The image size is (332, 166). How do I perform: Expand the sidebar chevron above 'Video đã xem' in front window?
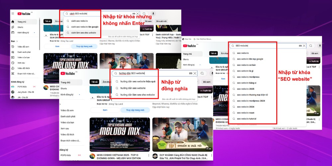click(60, 104)
